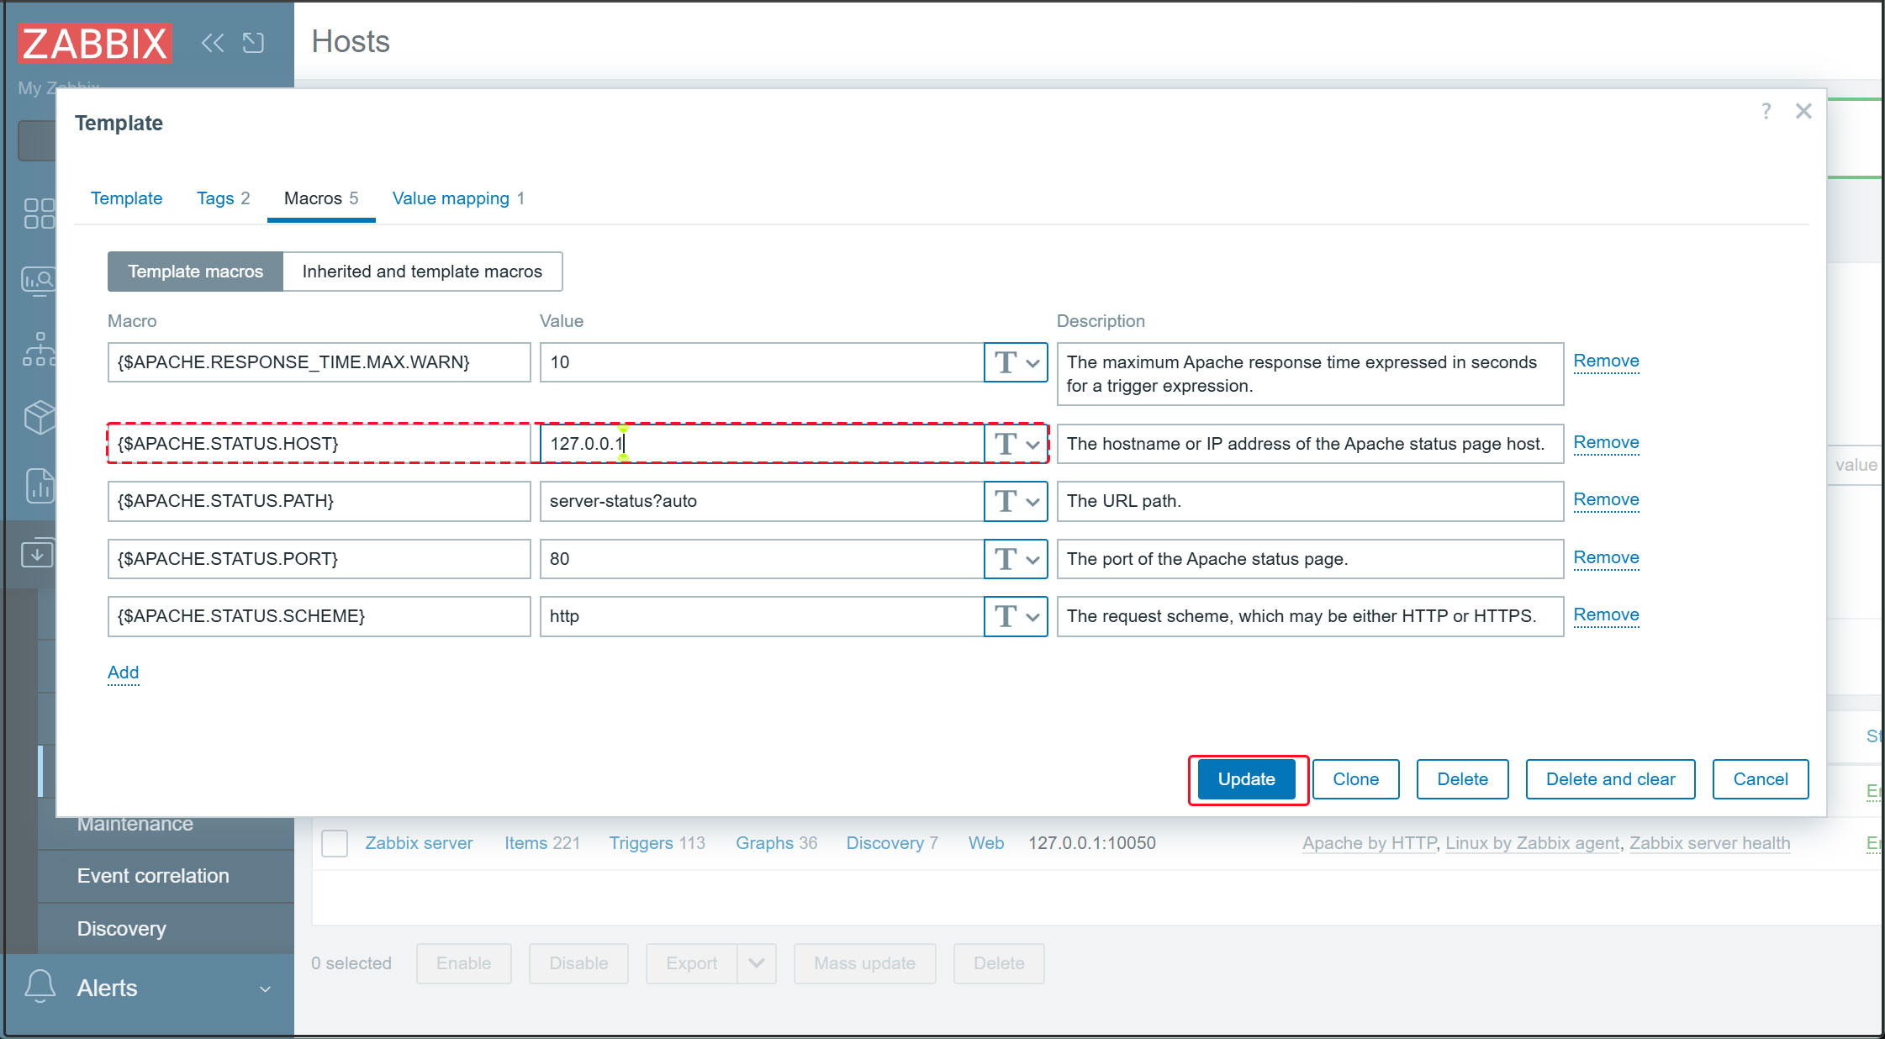Open the Dashboards grid icon in sidebar
Screen dimensions: 1885x1039
39,214
